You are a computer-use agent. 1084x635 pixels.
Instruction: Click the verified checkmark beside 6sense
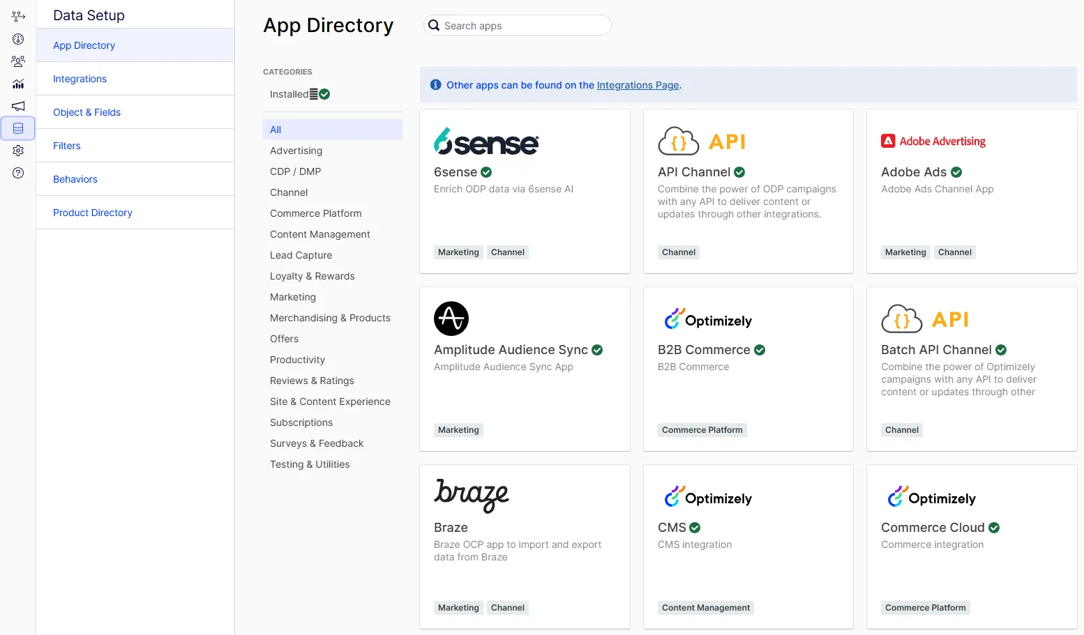click(486, 172)
